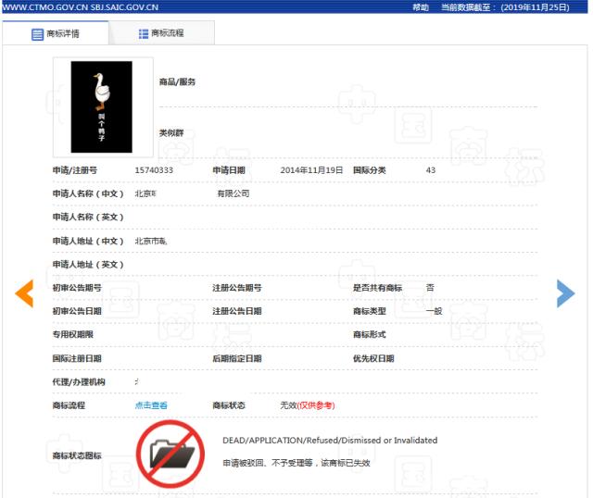Viewport: 593px width, 498px height.
Task: Select the international class value 43
Action: (x=431, y=170)
